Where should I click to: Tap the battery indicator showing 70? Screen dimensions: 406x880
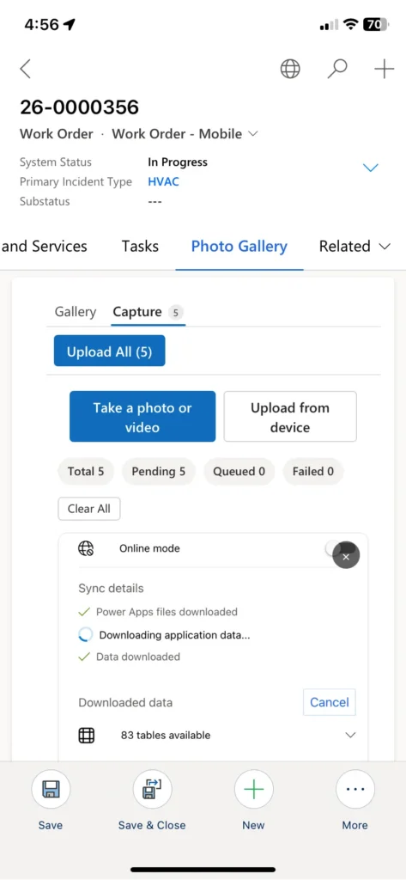[376, 25]
